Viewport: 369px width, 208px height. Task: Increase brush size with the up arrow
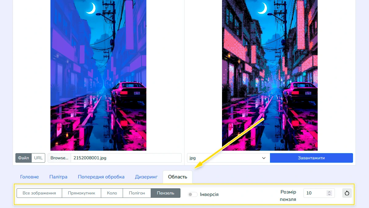point(329,192)
